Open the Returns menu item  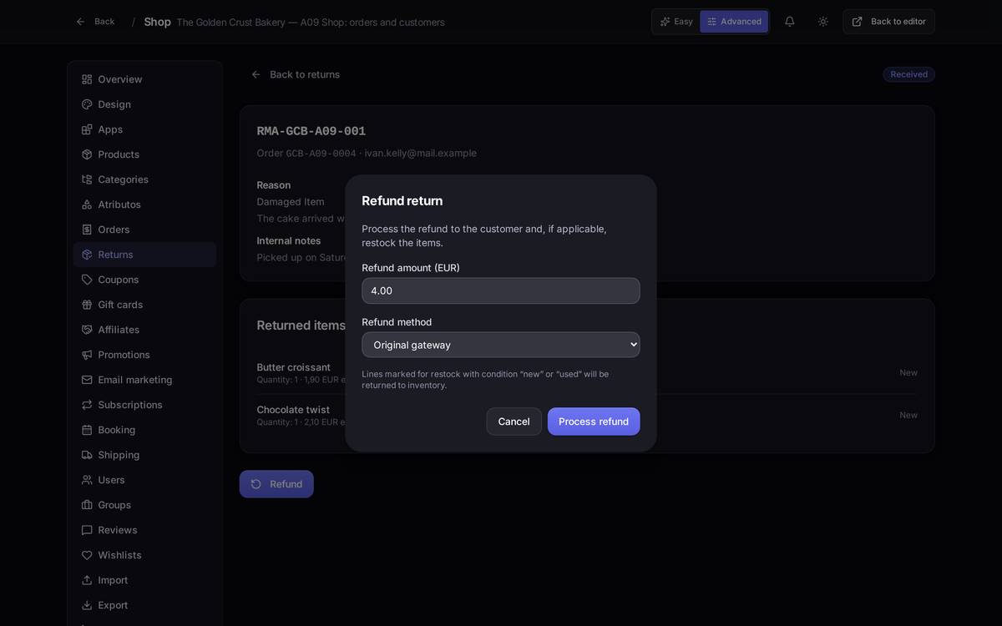coord(144,255)
